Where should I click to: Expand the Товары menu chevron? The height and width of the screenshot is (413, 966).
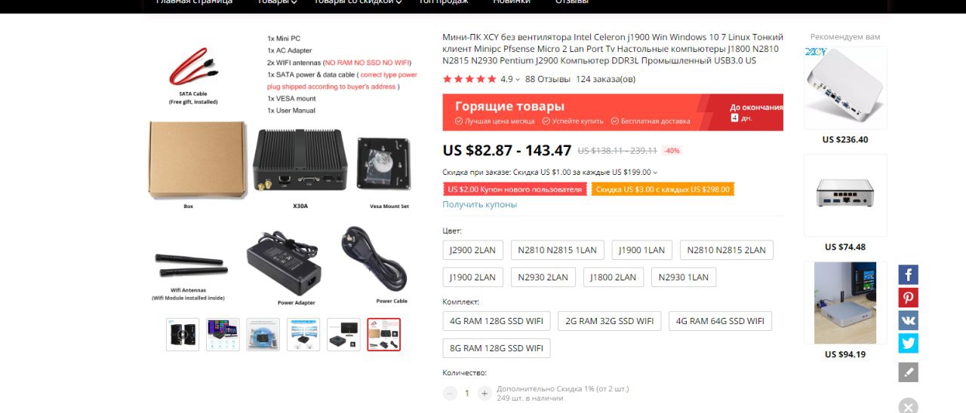point(294,2)
